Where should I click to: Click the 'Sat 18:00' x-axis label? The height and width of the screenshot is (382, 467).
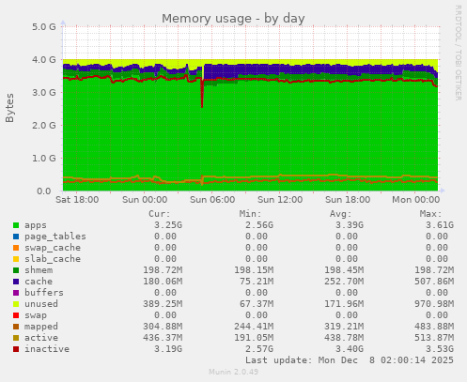pos(77,200)
